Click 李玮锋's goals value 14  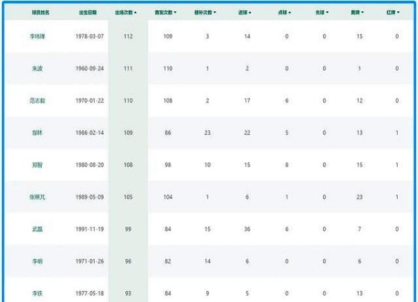click(247, 36)
